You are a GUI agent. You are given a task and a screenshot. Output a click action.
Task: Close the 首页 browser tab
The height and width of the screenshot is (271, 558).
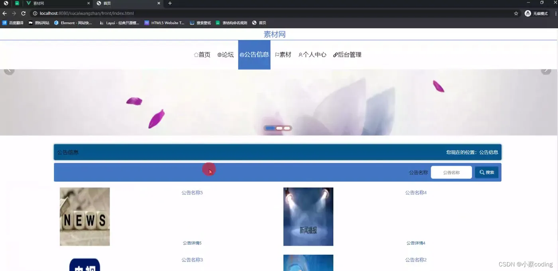(159, 3)
